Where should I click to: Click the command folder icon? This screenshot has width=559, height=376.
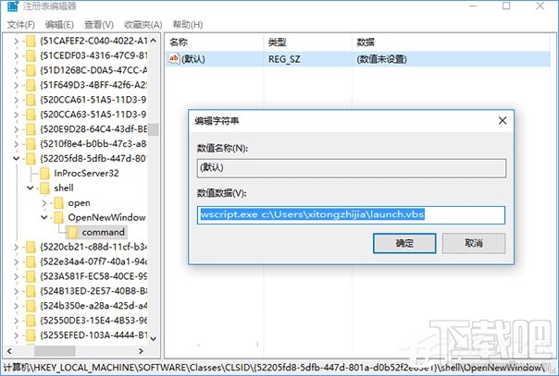[x=73, y=232]
